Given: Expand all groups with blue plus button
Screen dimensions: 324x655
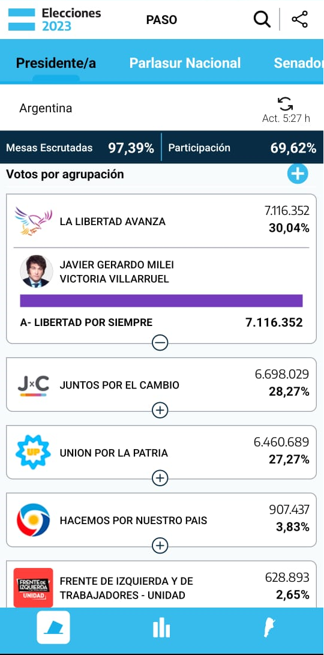Looking at the screenshot, I should pyautogui.click(x=297, y=174).
